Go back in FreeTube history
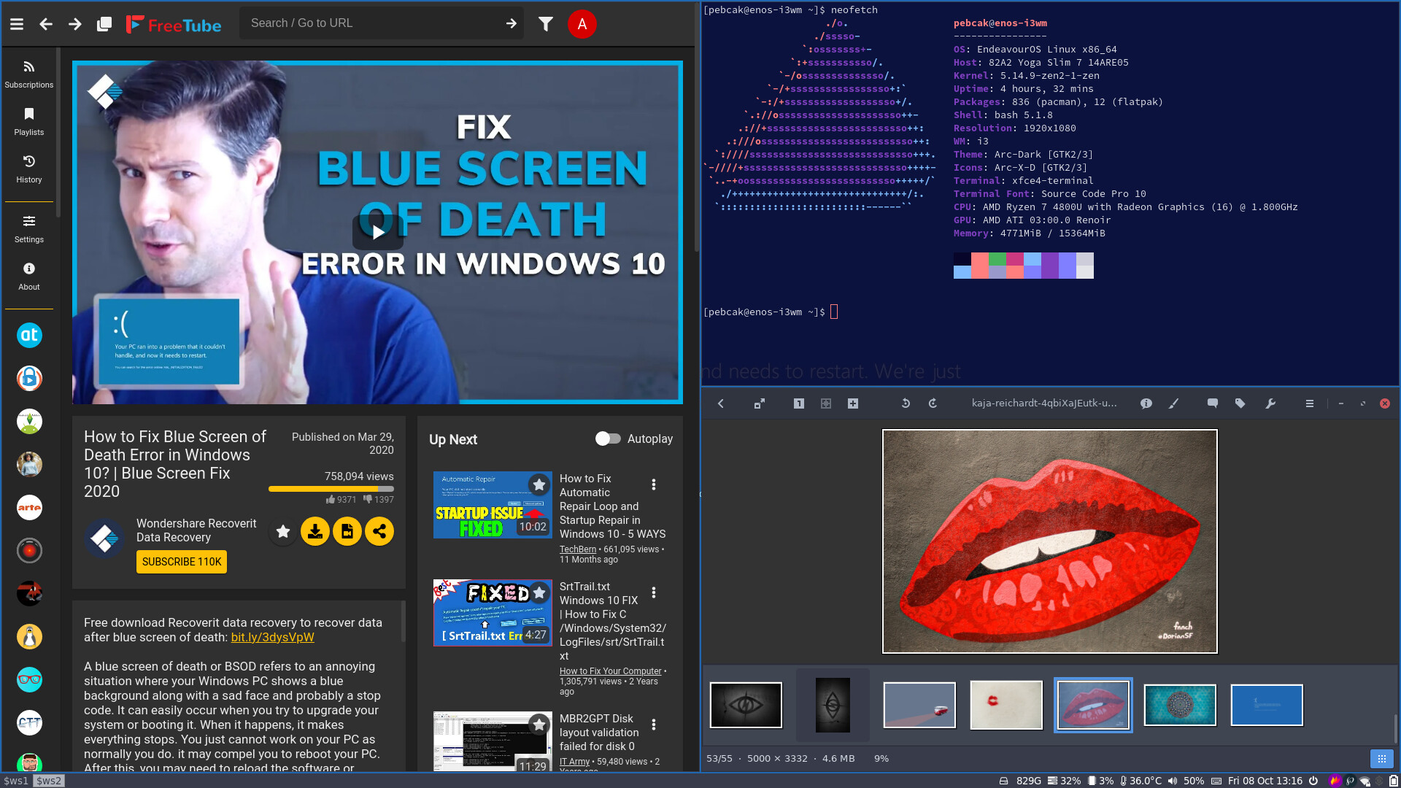1401x788 pixels. tap(46, 24)
